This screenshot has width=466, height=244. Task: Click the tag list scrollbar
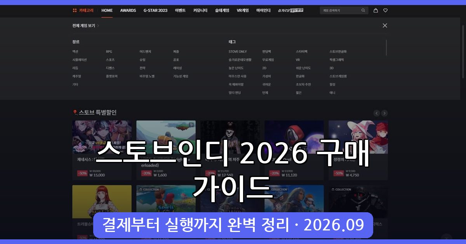(x=386, y=48)
